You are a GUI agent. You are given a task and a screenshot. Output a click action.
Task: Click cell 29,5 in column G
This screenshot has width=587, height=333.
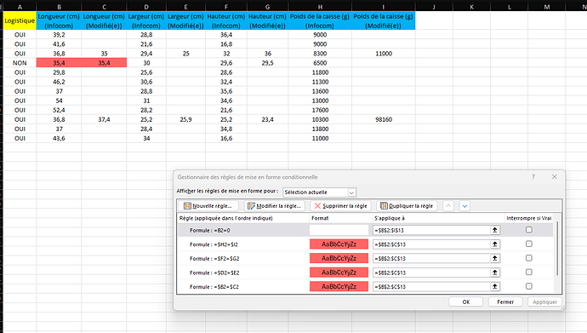click(x=267, y=63)
